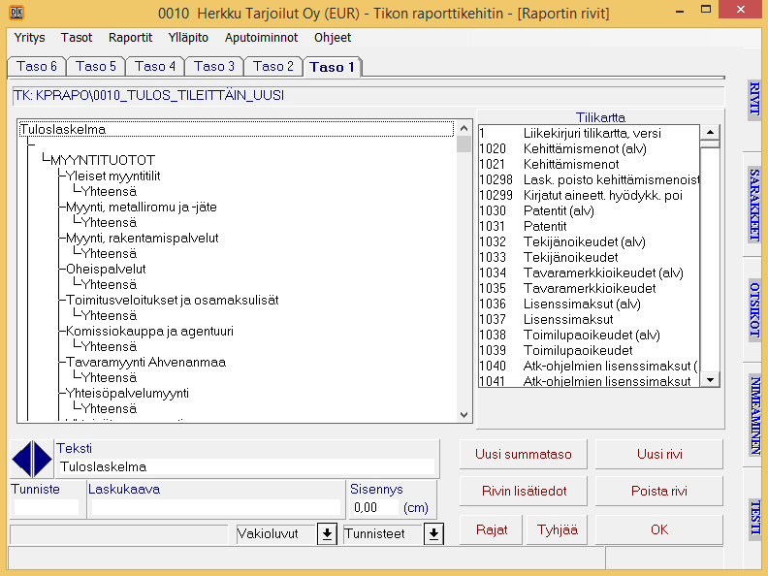Click the Tunniste input field
Screen dimensions: 768x576
(47, 507)
